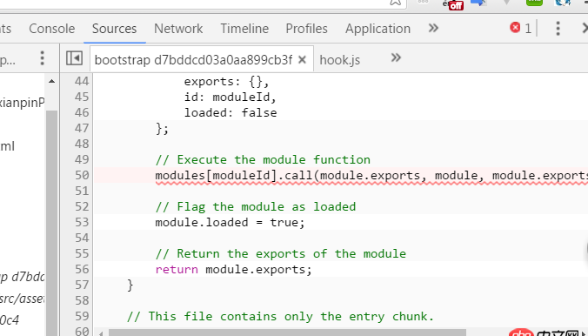Viewport: 588px width, 336px height.
Task: Select the 'src/asse' navigator folder entry
Action: [23, 299]
